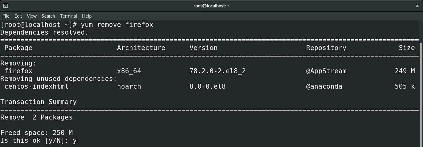This screenshot has width=423, height=147.
Task: Click the Architecture column header
Action: coord(141,48)
